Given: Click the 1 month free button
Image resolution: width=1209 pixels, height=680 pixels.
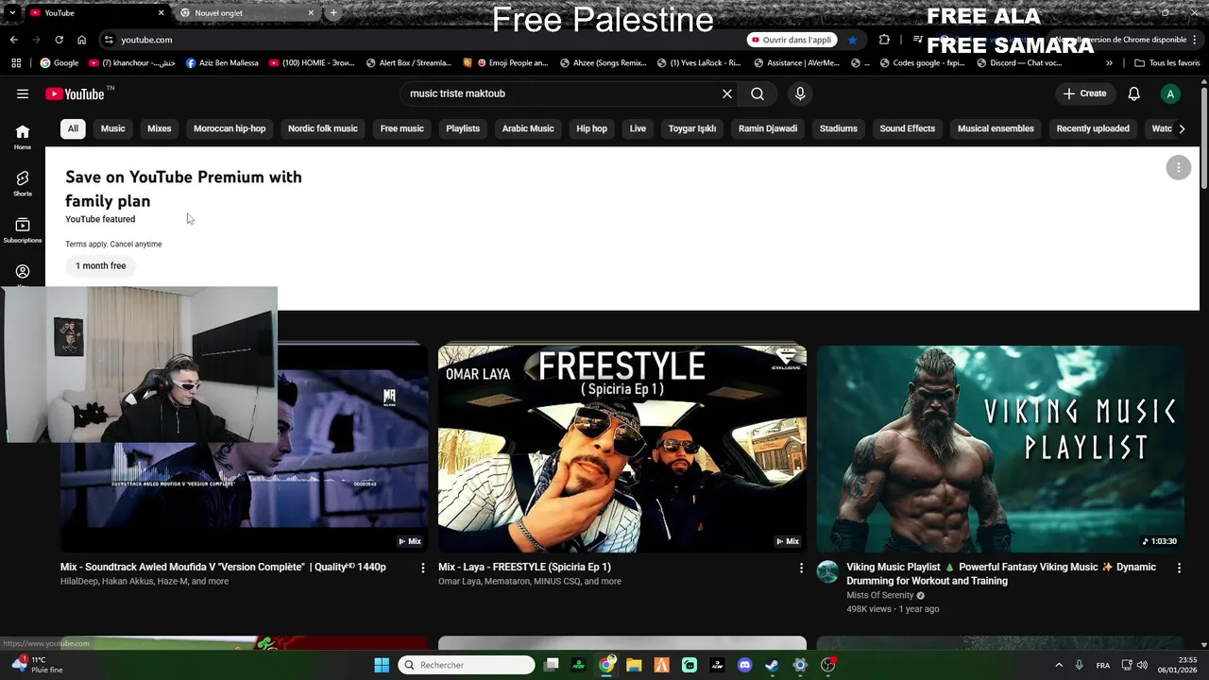Looking at the screenshot, I should 101,266.
